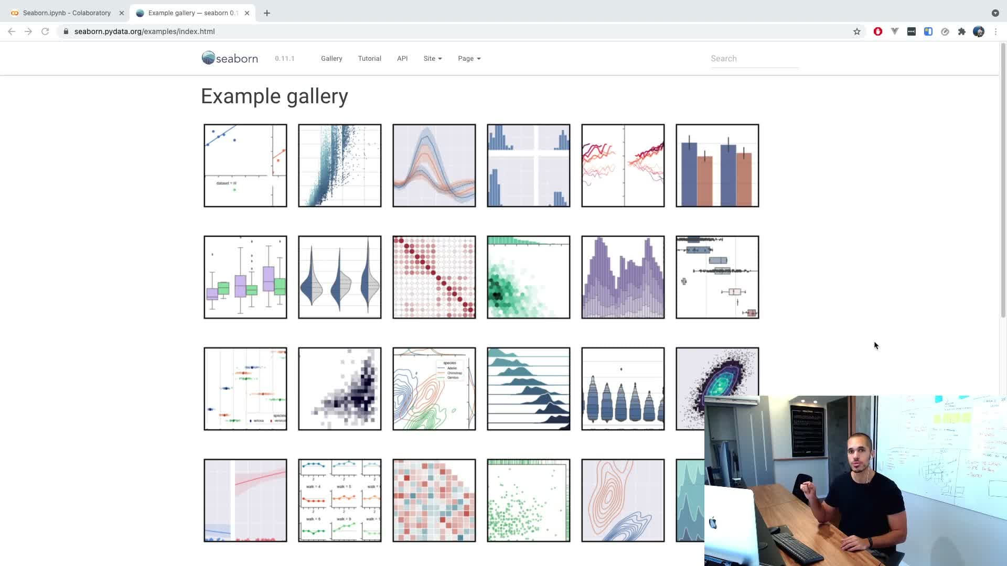The image size is (1007, 566).
Task: Click the tab search dropdown arrow
Action: (995, 13)
